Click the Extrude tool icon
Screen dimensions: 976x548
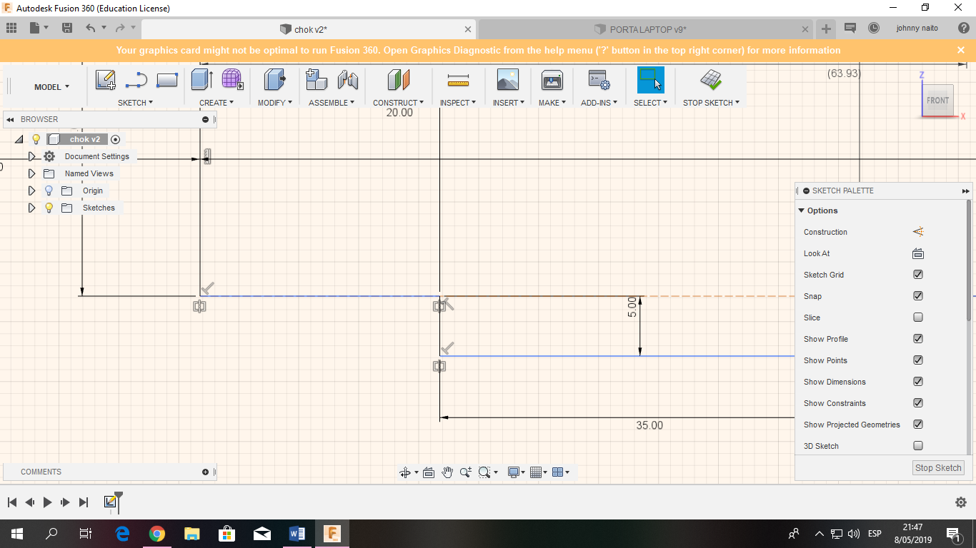(x=202, y=79)
